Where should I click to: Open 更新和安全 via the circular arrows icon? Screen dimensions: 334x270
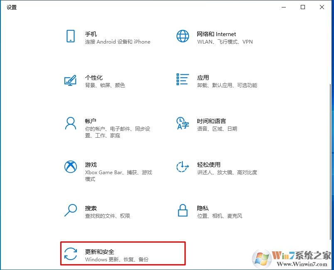(x=71, y=253)
